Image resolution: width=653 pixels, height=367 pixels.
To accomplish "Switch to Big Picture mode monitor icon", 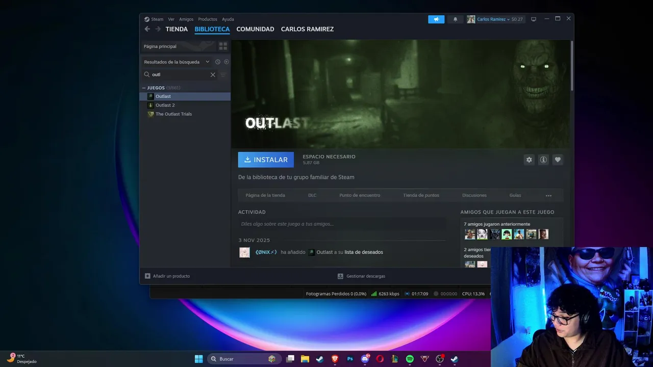I will coord(534,19).
